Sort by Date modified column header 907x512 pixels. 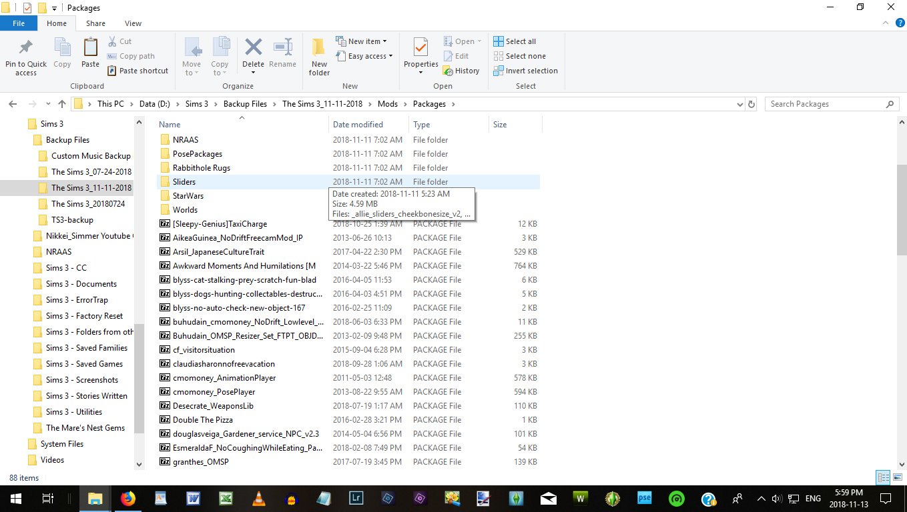point(369,125)
